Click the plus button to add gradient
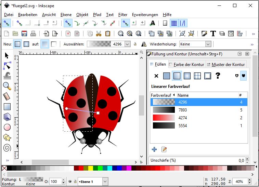Viewport: 259px width, 187px height. (154, 149)
